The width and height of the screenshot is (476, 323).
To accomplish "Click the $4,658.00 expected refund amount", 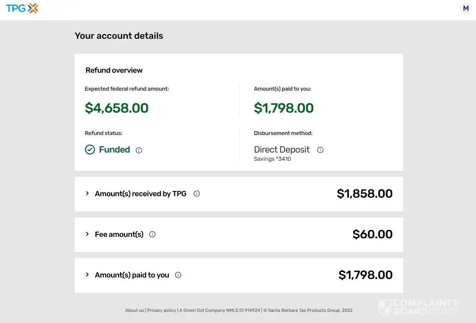I will point(116,108).
